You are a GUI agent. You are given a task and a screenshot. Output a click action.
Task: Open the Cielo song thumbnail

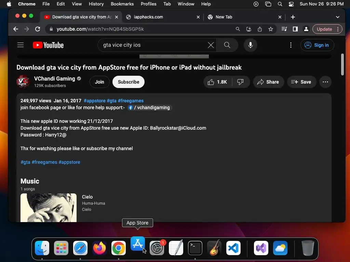click(49, 208)
